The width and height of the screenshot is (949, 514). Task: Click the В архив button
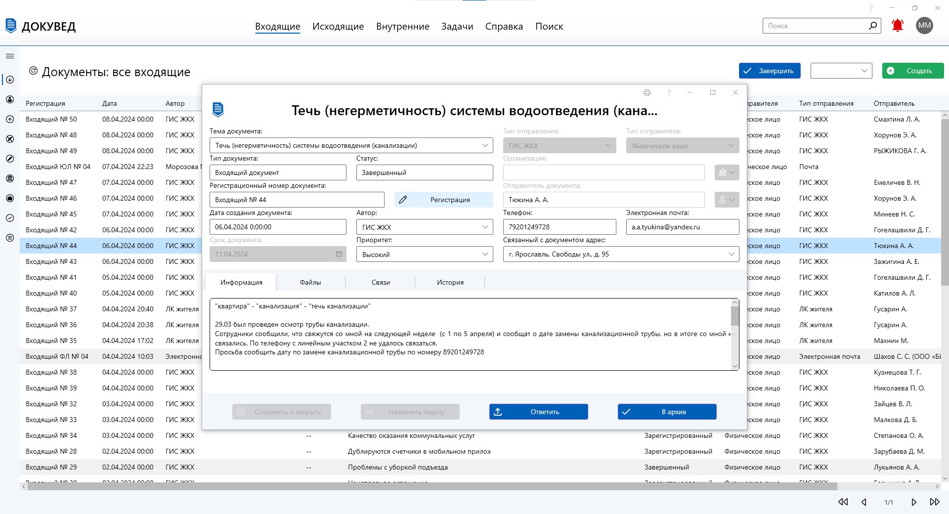pos(667,412)
